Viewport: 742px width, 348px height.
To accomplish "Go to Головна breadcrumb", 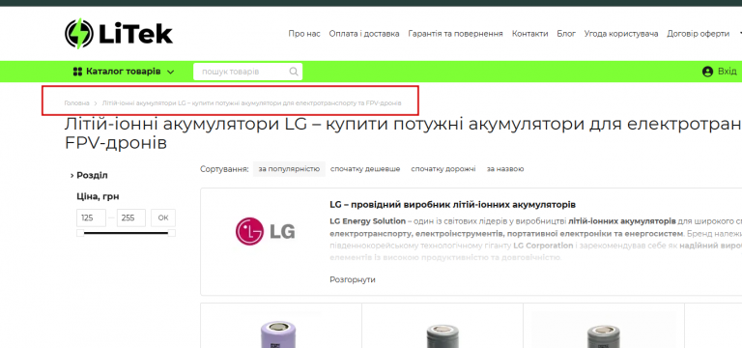I will tap(76, 102).
